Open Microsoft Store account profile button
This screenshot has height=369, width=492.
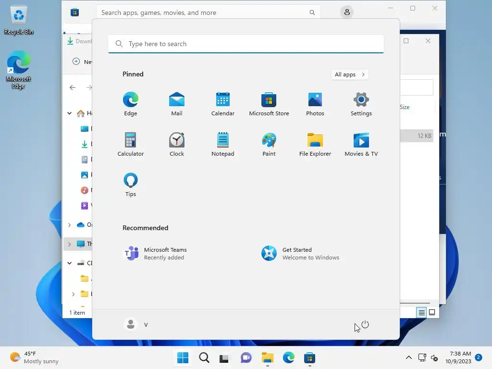(347, 12)
